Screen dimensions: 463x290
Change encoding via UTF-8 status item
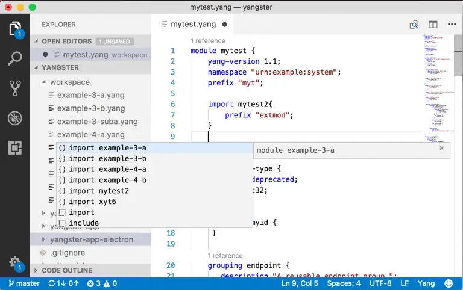(380, 283)
